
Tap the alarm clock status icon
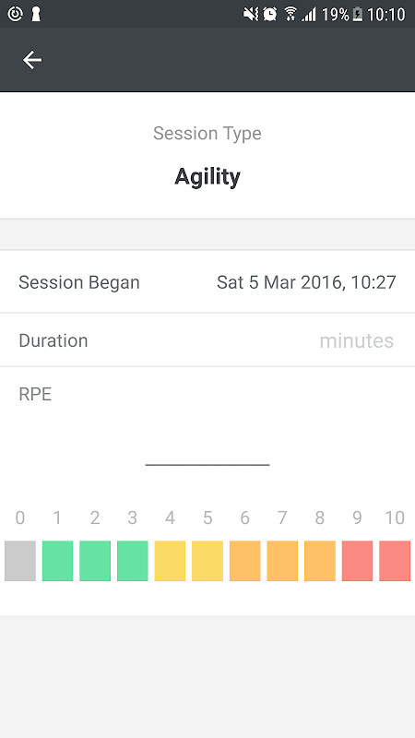270,14
